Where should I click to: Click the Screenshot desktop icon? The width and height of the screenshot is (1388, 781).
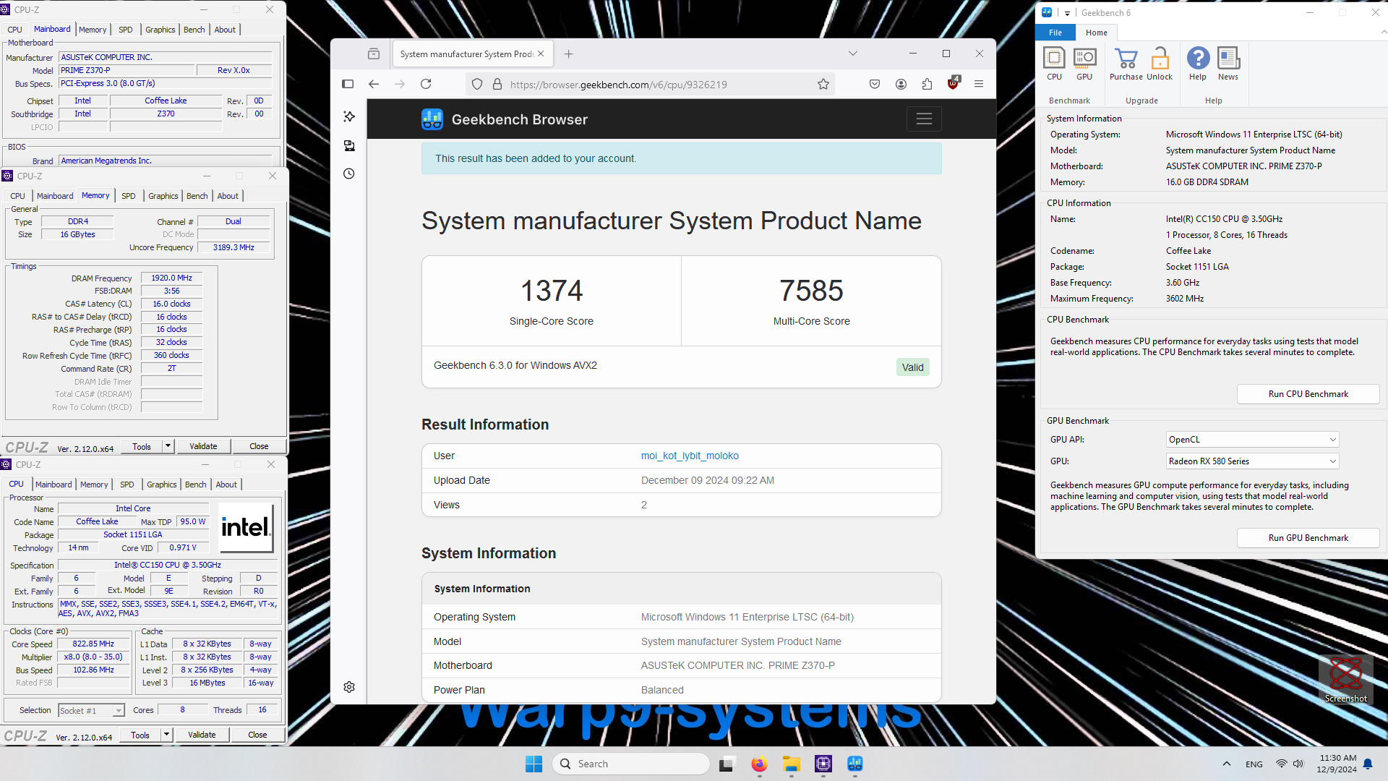tap(1345, 680)
